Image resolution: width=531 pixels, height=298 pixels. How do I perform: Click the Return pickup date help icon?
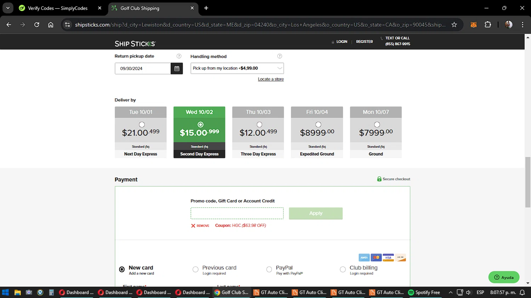[179, 56]
